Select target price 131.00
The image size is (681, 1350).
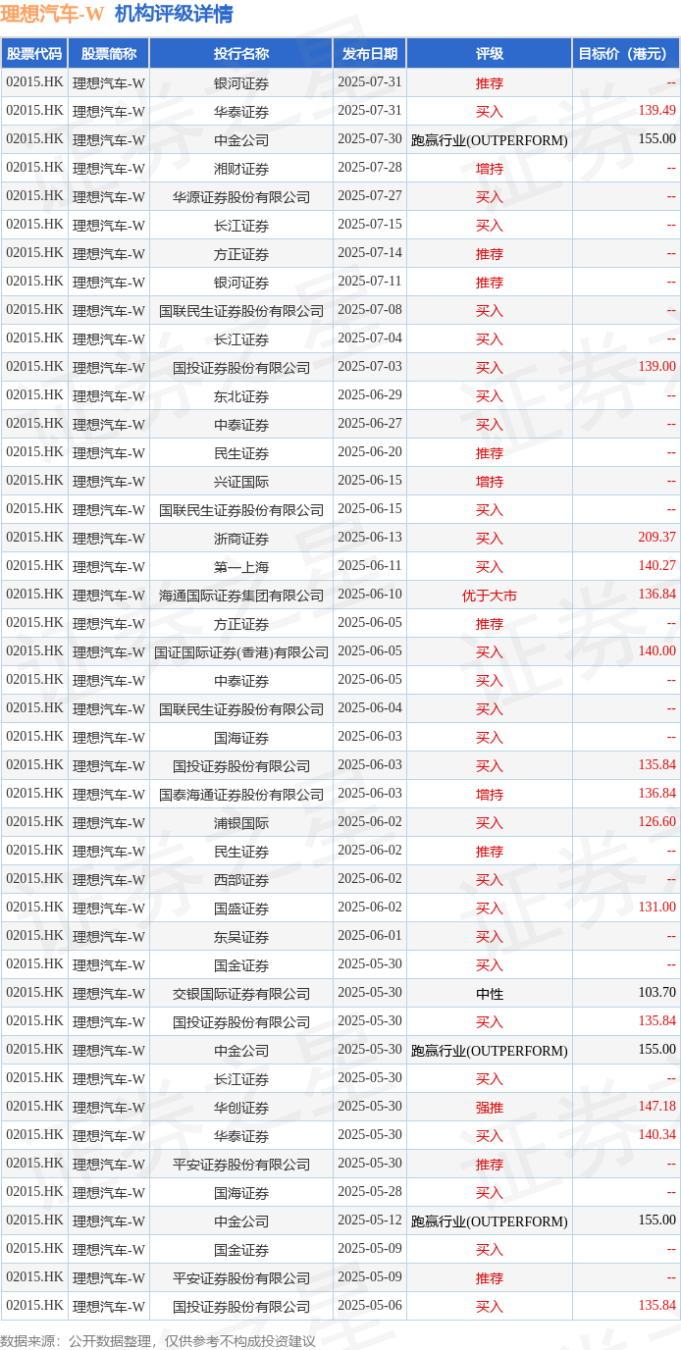656,908
